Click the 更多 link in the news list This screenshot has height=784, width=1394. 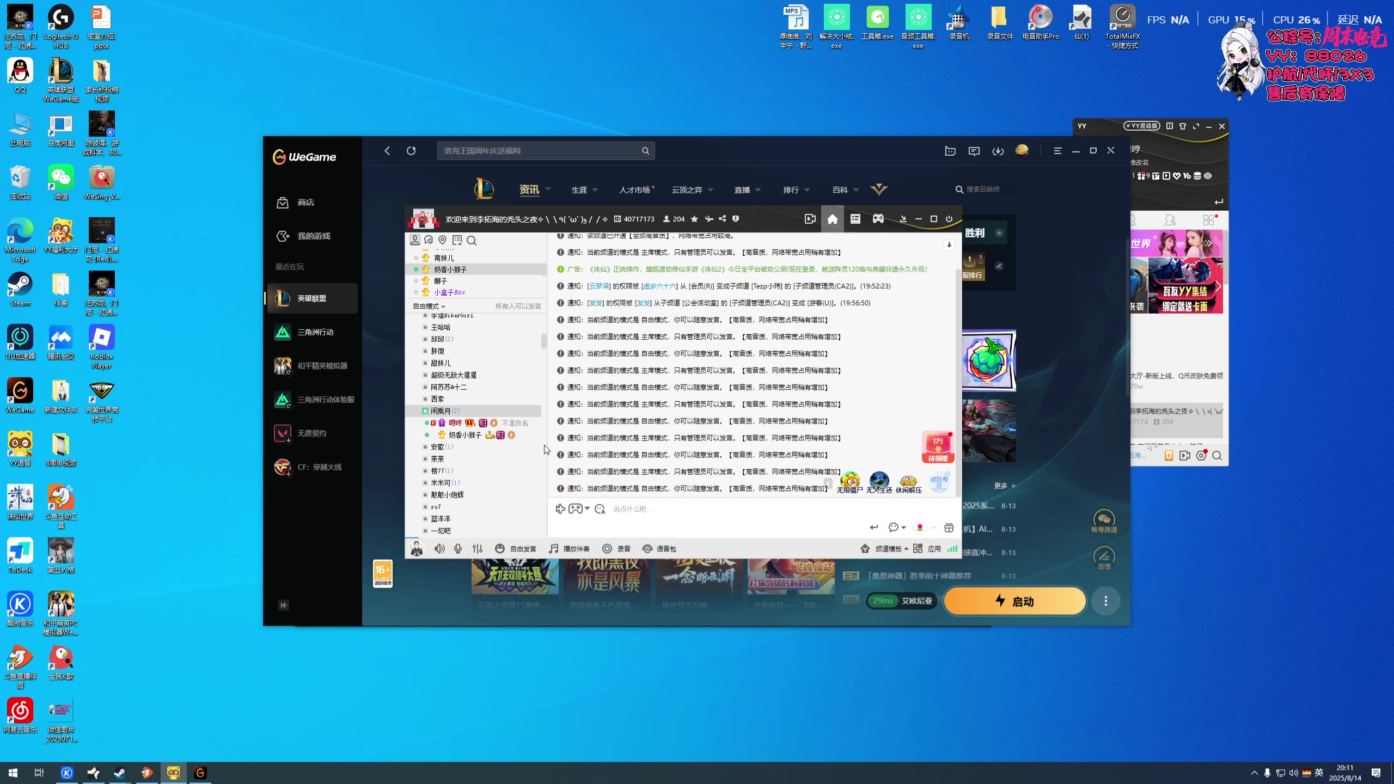1005,486
